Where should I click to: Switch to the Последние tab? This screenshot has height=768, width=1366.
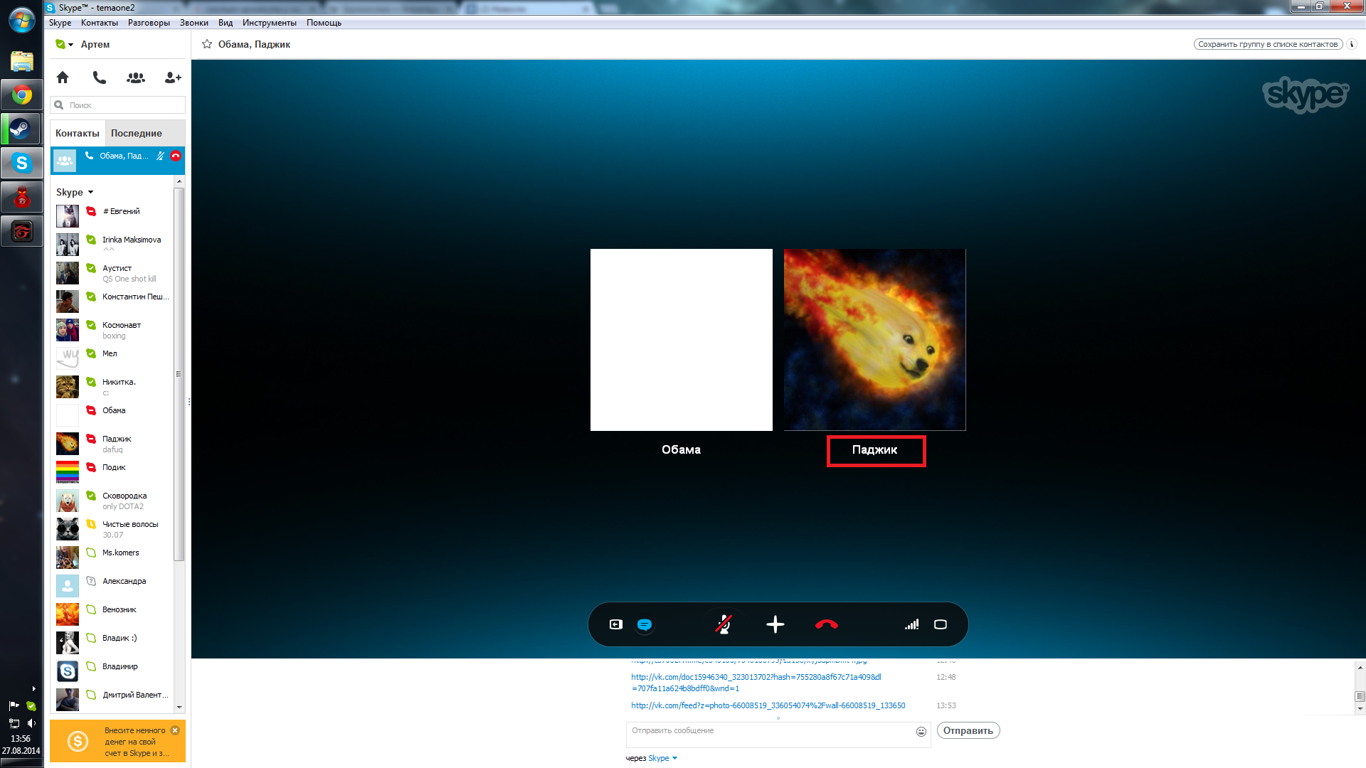point(137,133)
